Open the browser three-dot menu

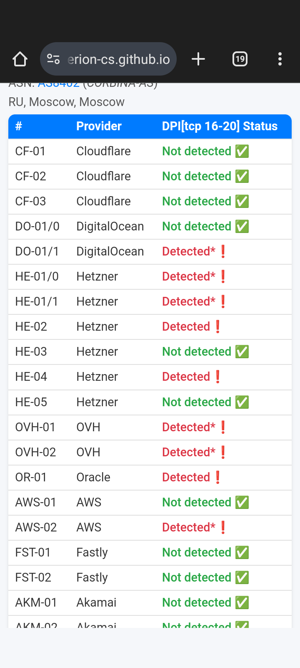280,59
